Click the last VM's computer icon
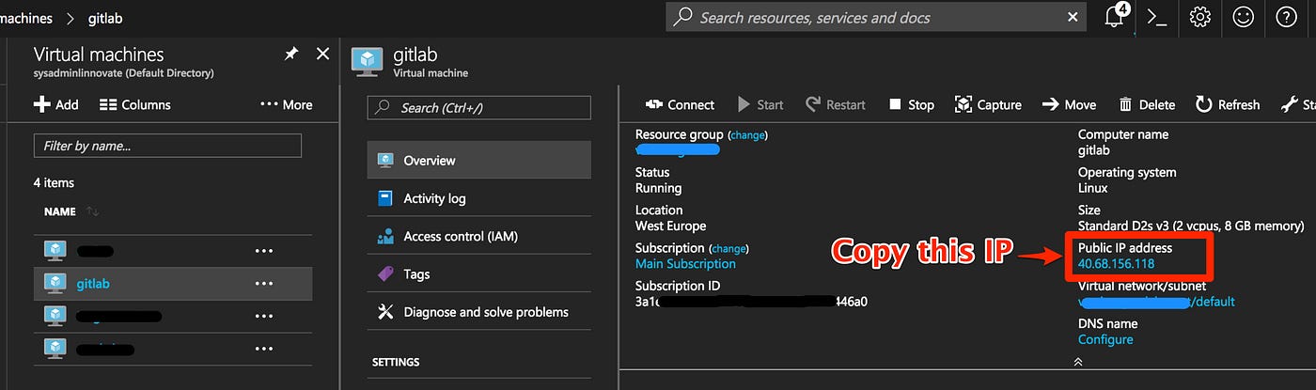 coord(55,348)
